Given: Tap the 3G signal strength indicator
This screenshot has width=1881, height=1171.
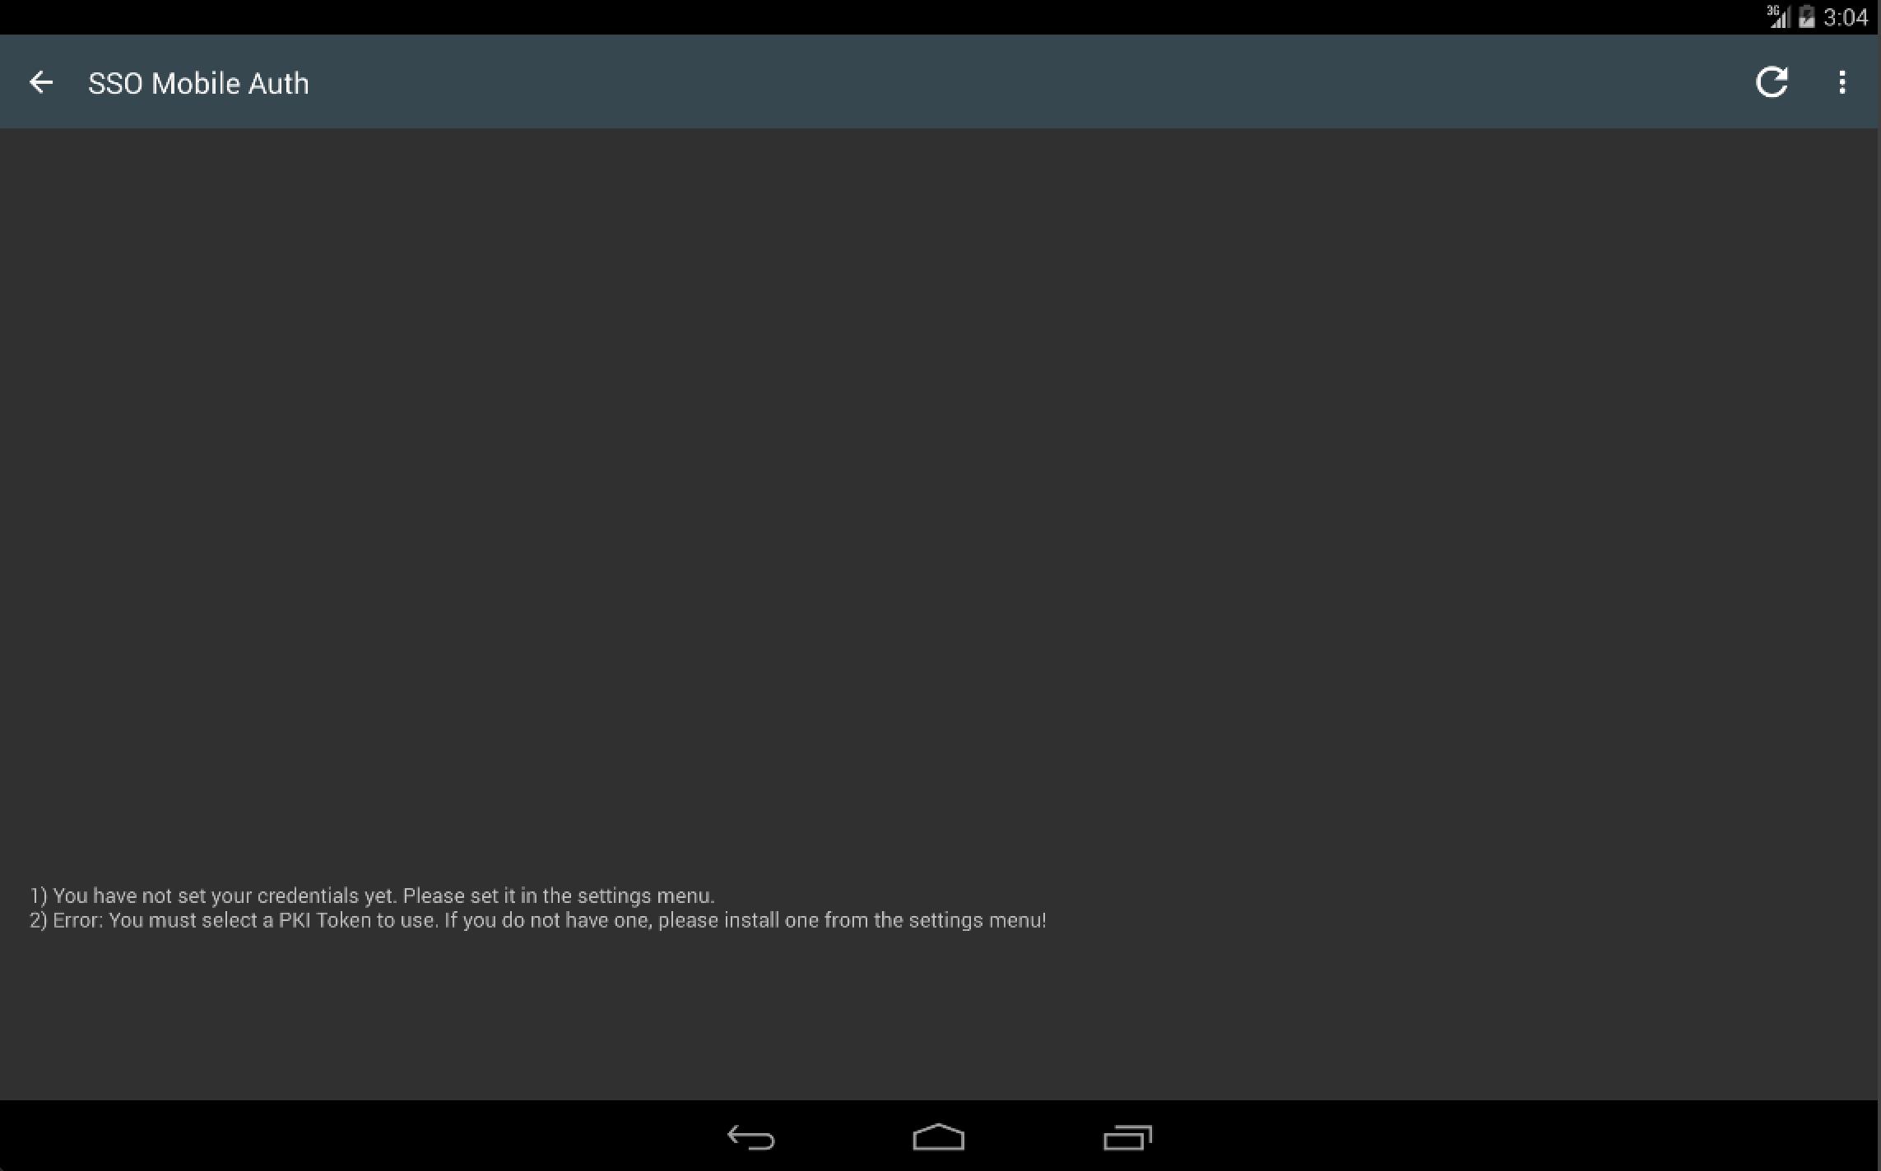Looking at the screenshot, I should [1778, 16].
